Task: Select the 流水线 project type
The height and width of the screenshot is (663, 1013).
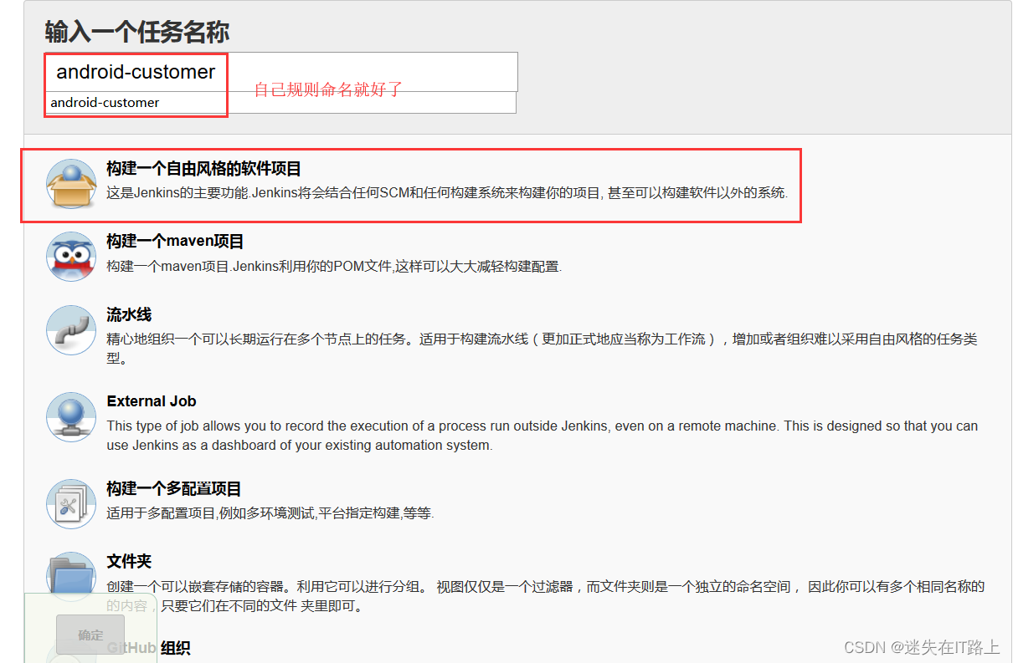Action: click(130, 315)
